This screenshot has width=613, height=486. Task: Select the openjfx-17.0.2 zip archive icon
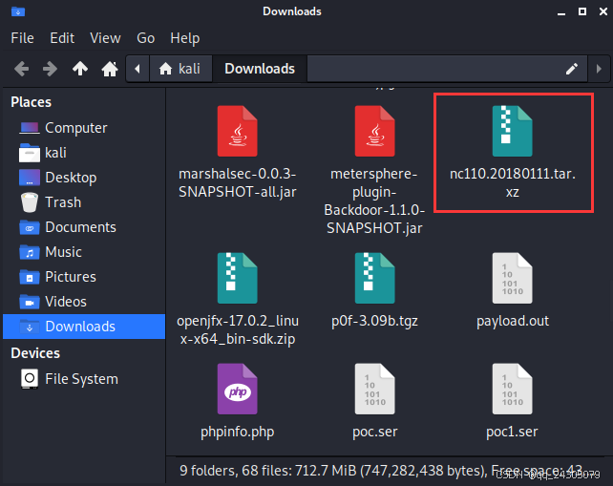[238, 278]
